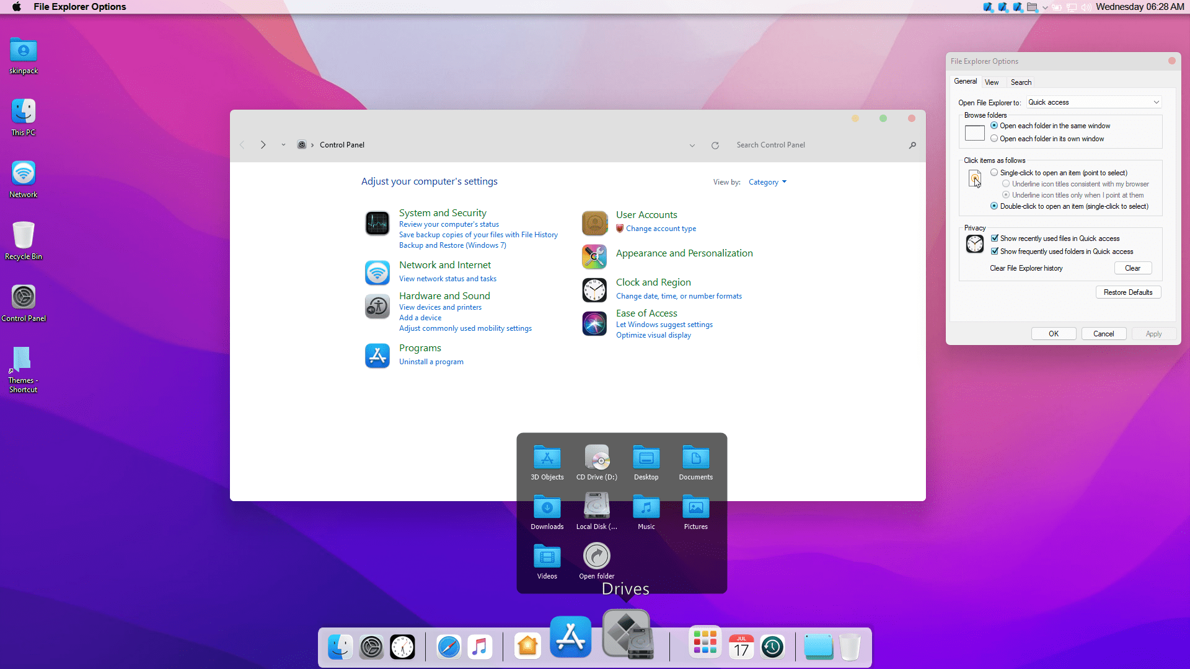This screenshot has width=1190, height=669.
Task: Open the System and Security settings
Action: pos(442,212)
